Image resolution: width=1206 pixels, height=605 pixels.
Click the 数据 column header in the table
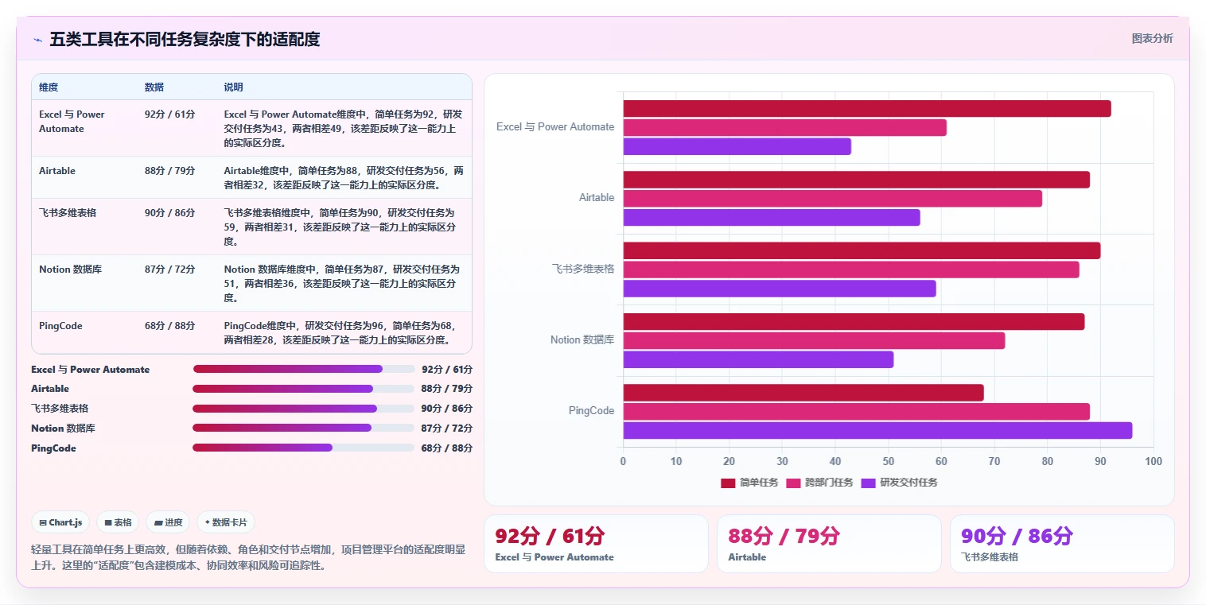coord(154,87)
